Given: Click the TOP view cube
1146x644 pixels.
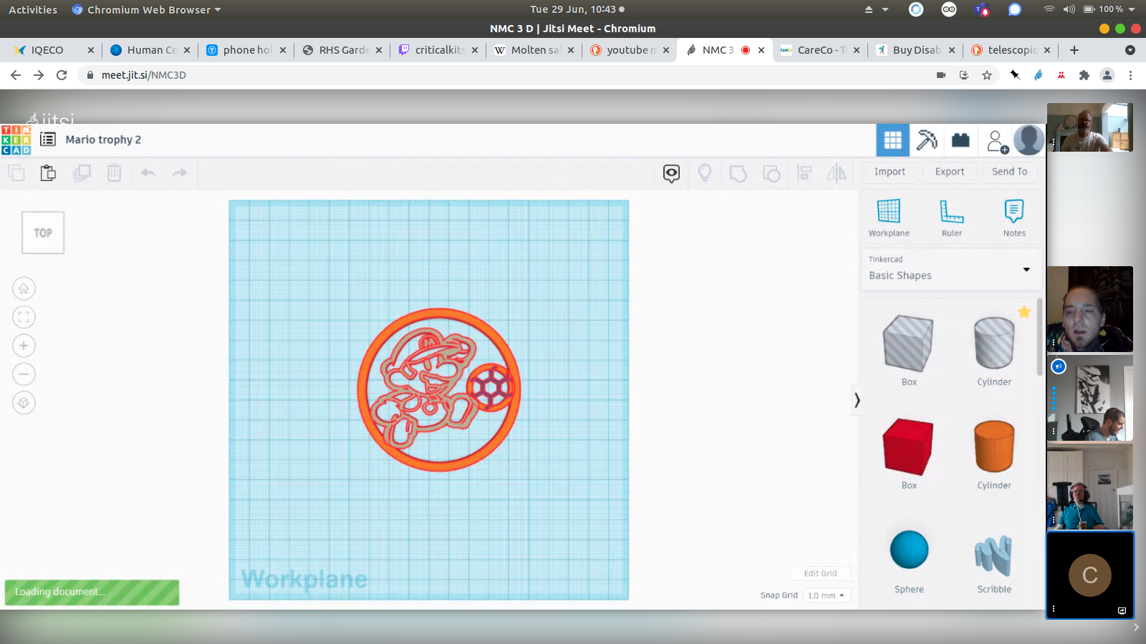Looking at the screenshot, I should pyautogui.click(x=43, y=233).
